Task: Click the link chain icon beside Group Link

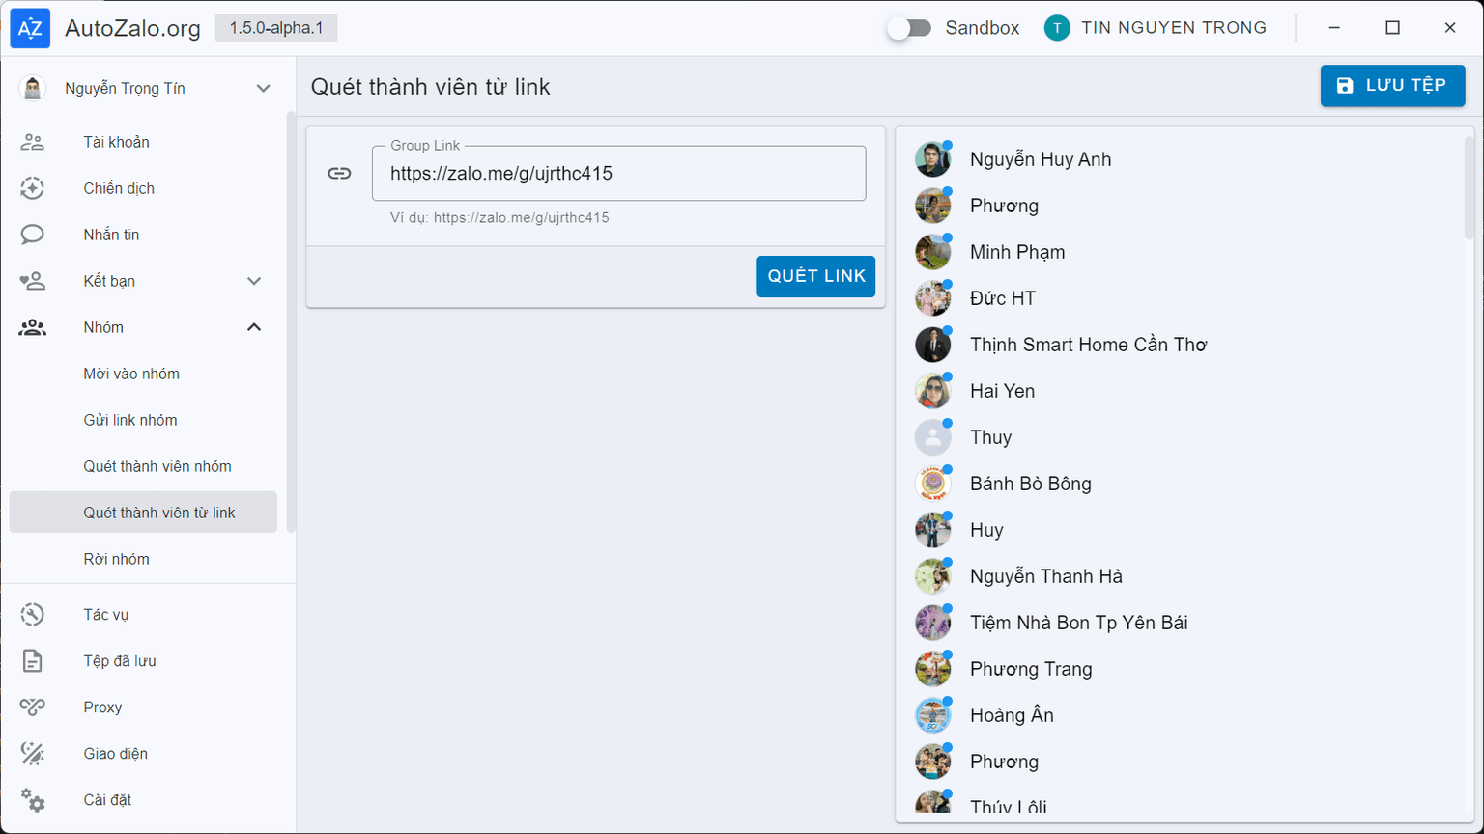Action: (x=339, y=173)
